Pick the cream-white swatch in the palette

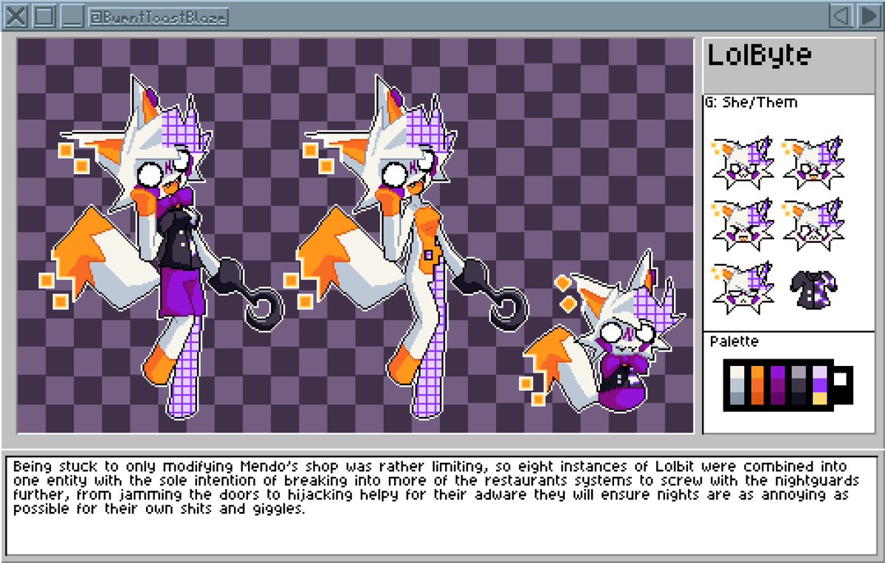737,373
